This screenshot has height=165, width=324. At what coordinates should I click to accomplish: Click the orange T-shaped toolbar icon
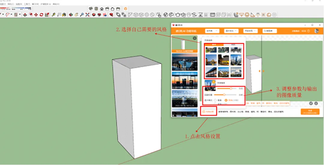tap(258, 15)
